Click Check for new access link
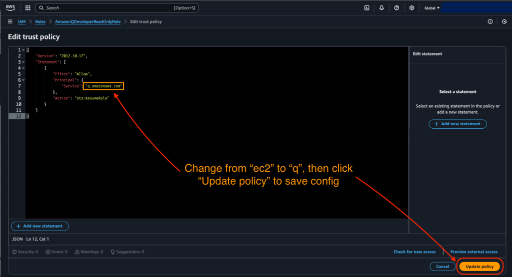512x277 pixels. pyautogui.click(x=414, y=252)
